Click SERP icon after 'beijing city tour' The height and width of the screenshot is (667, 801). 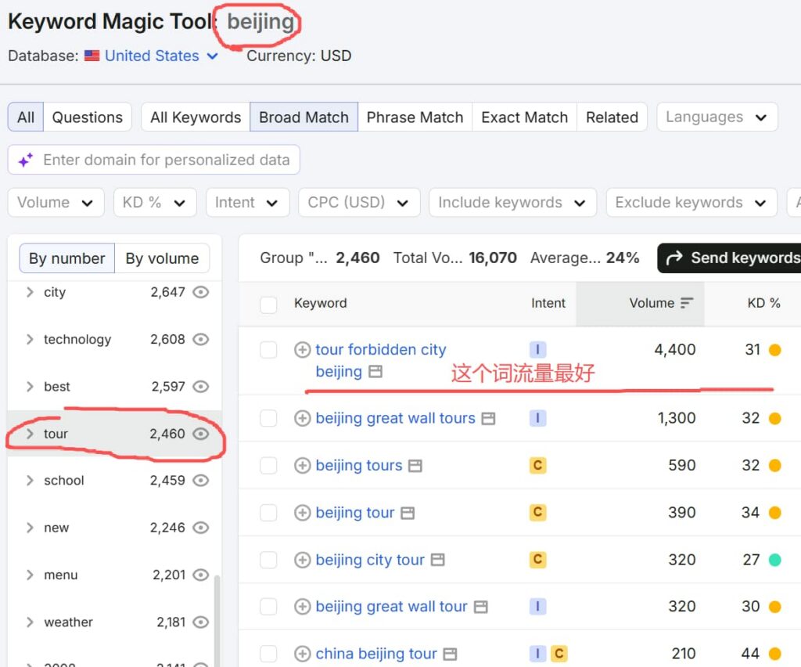(x=438, y=561)
